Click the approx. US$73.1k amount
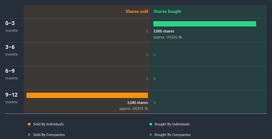 click(x=134, y=109)
